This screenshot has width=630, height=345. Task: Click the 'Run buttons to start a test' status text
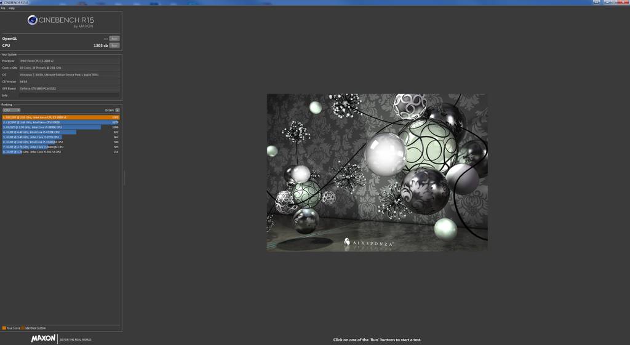click(x=377, y=340)
